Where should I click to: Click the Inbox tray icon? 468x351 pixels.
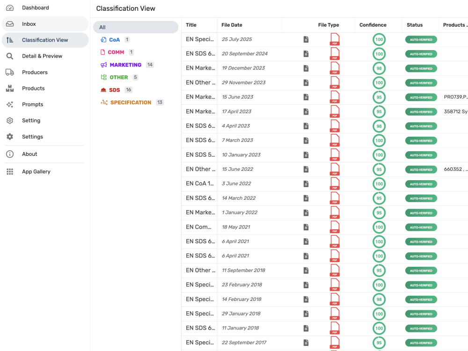point(10,24)
